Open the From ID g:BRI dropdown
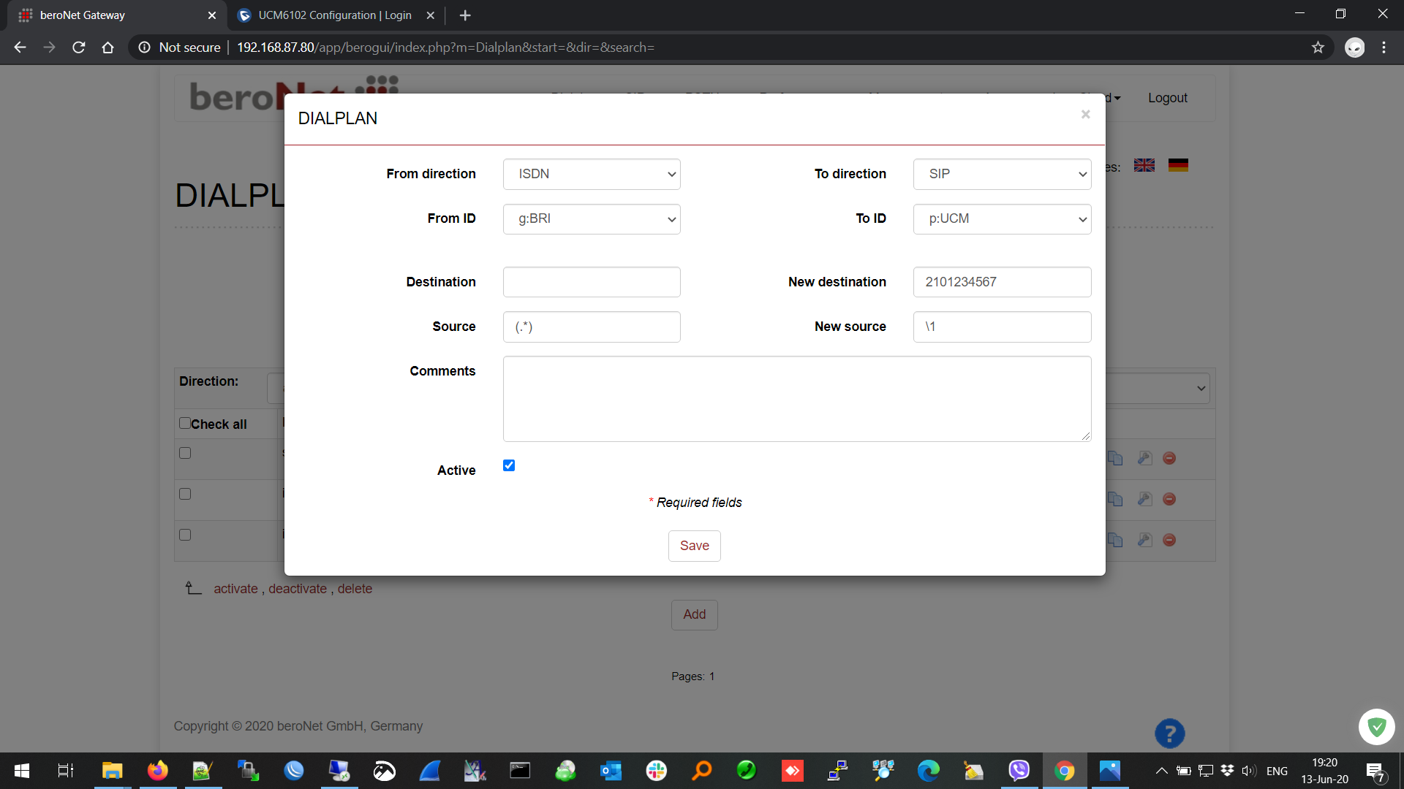Screen dimensions: 1404x789 click(x=592, y=219)
